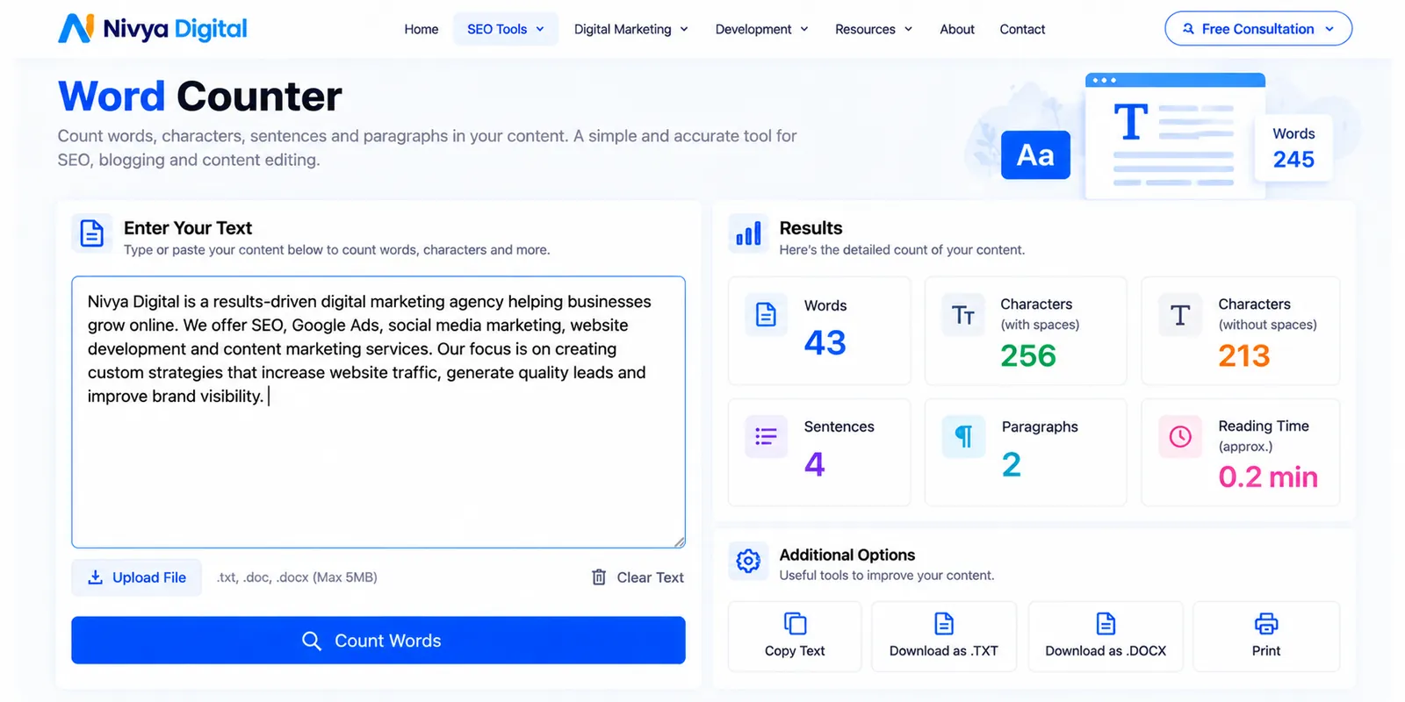Click the characters without spaces value 213

[1244, 355]
